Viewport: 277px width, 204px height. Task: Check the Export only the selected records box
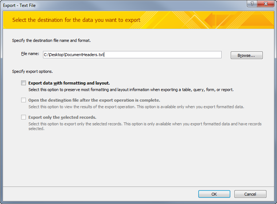[x=24, y=117]
